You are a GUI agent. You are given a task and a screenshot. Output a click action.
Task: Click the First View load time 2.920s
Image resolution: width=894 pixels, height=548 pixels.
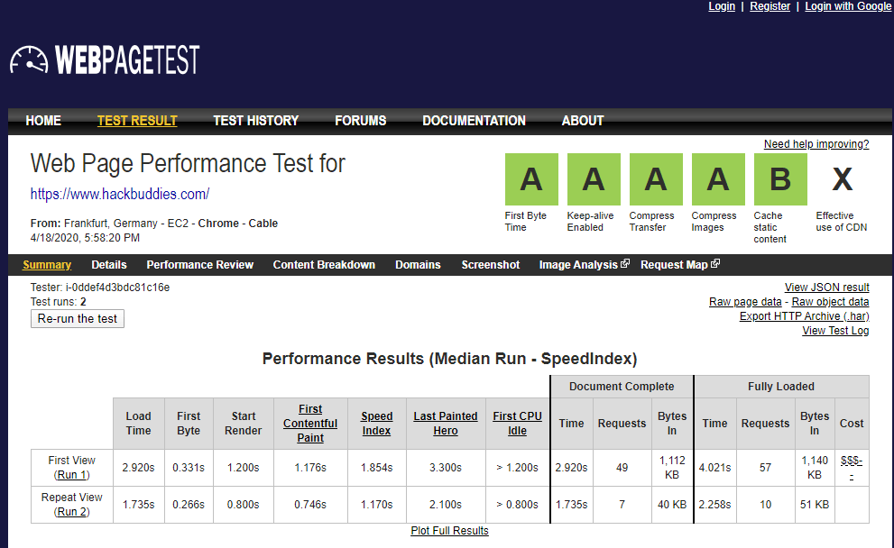[139, 468]
